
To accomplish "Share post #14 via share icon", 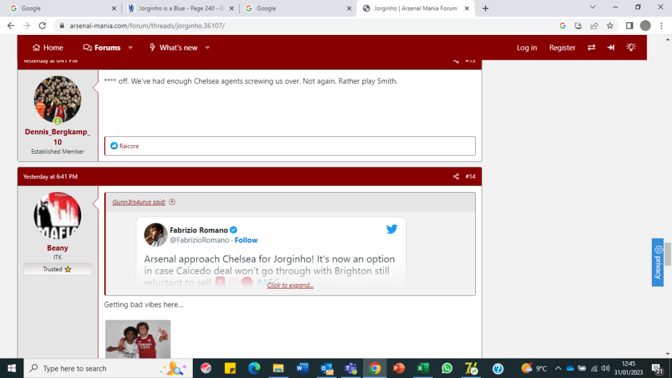I will (456, 177).
